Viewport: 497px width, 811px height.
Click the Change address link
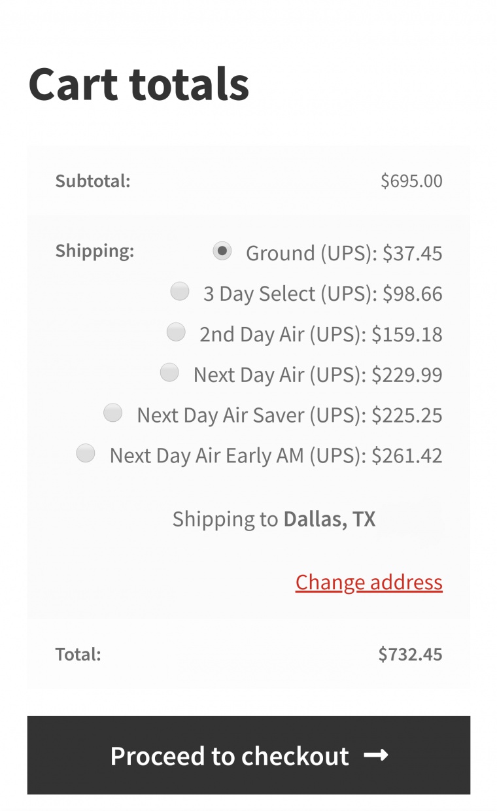point(369,582)
